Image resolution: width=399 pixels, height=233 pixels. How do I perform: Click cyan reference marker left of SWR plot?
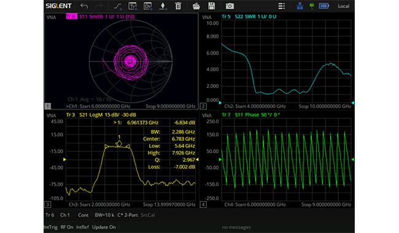pyautogui.click(x=220, y=102)
